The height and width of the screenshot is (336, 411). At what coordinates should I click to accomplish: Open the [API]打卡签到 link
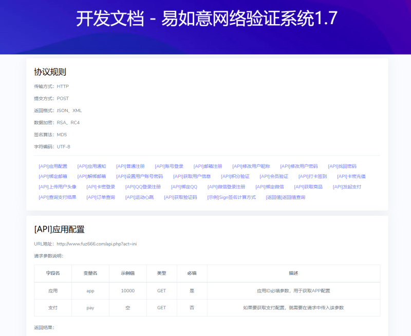313,177
